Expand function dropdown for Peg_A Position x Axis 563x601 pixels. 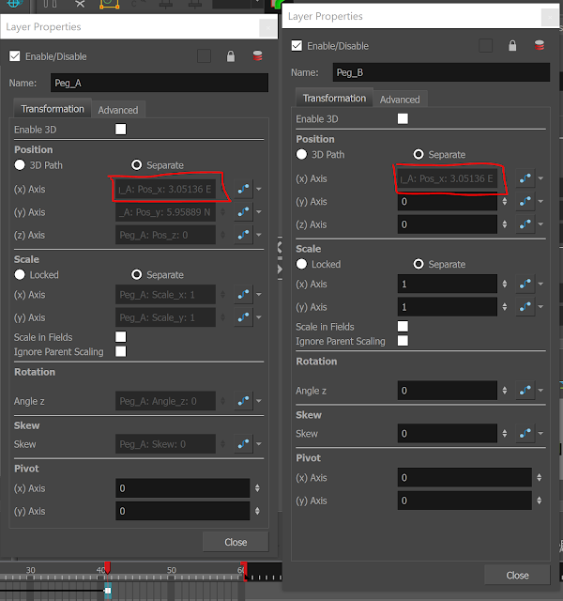pyautogui.click(x=259, y=189)
